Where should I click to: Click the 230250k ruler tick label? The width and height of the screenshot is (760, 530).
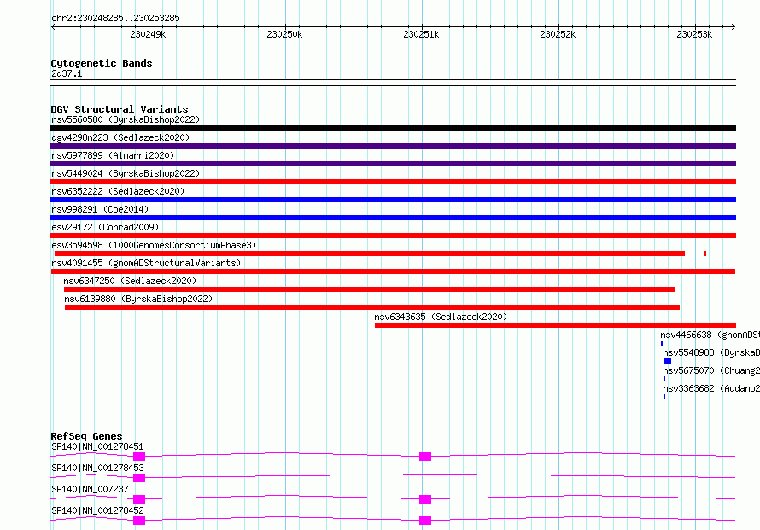click(284, 34)
